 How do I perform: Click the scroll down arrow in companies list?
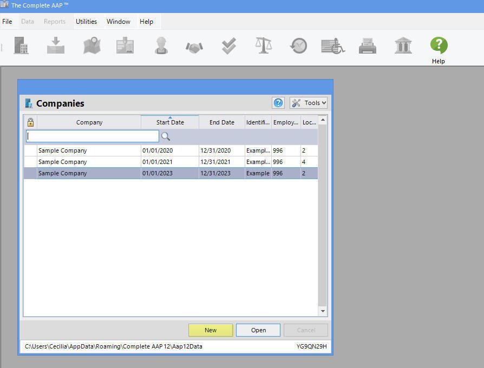pyautogui.click(x=323, y=311)
